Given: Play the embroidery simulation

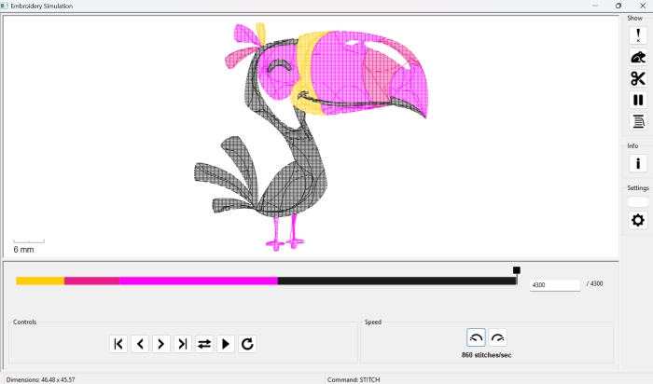Looking at the screenshot, I should point(226,344).
